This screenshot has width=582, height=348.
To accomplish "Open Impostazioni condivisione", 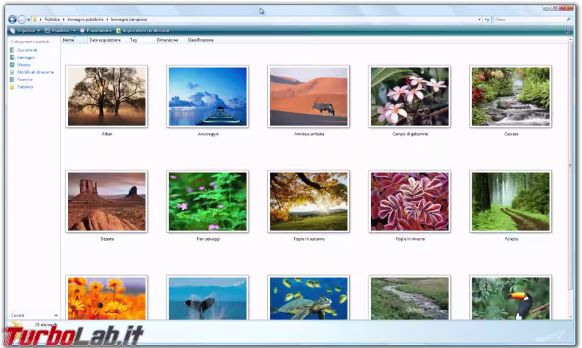I will click(x=143, y=31).
